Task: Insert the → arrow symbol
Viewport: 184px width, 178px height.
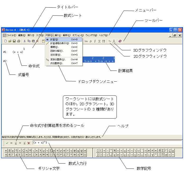Action: 132,155
